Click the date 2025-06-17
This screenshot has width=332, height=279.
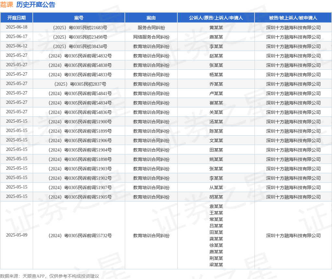[17, 36]
